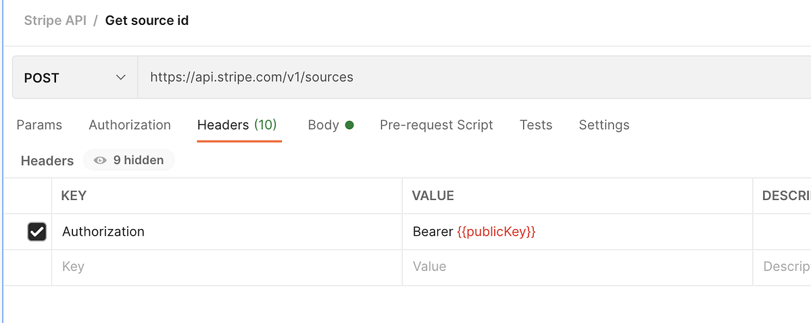
Task: Click the Get source id request name
Action: [147, 20]
